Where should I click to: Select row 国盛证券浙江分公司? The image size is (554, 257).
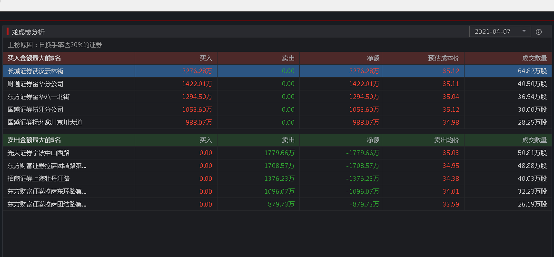pyautogui.click(x=277, y=109)
